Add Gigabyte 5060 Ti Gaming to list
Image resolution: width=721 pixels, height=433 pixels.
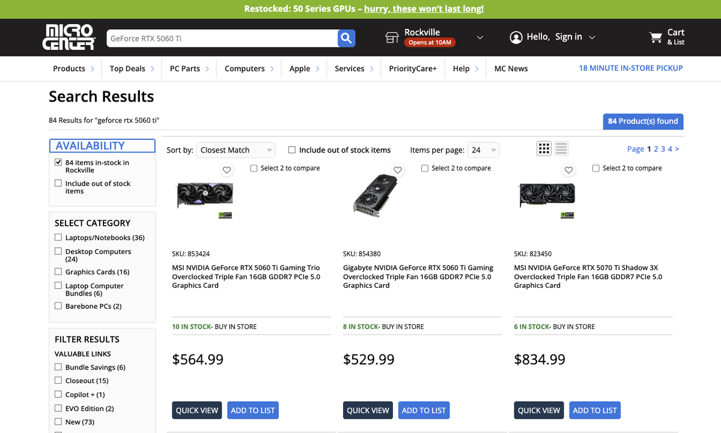click(424, 410)
